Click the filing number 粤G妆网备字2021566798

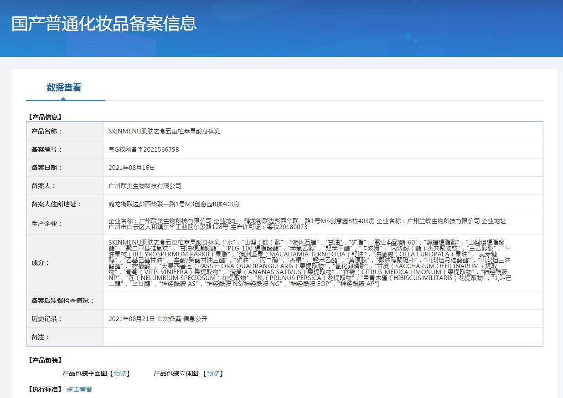click(144, 149)
